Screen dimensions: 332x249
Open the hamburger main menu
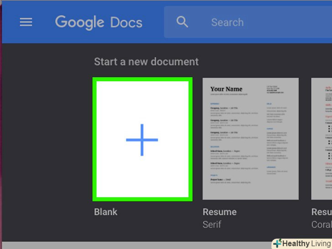[x=26, y=22]
